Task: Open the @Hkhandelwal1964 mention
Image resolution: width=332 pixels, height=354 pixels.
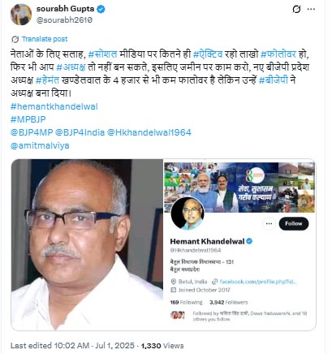Action: (x=149, y=132)
